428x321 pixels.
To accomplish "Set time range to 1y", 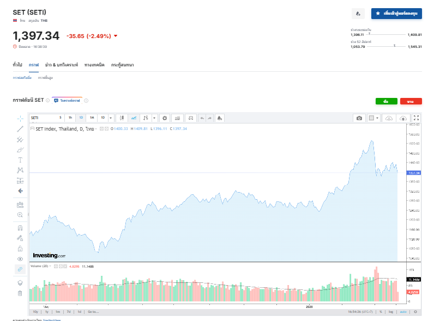I will [x=47, y=312].
